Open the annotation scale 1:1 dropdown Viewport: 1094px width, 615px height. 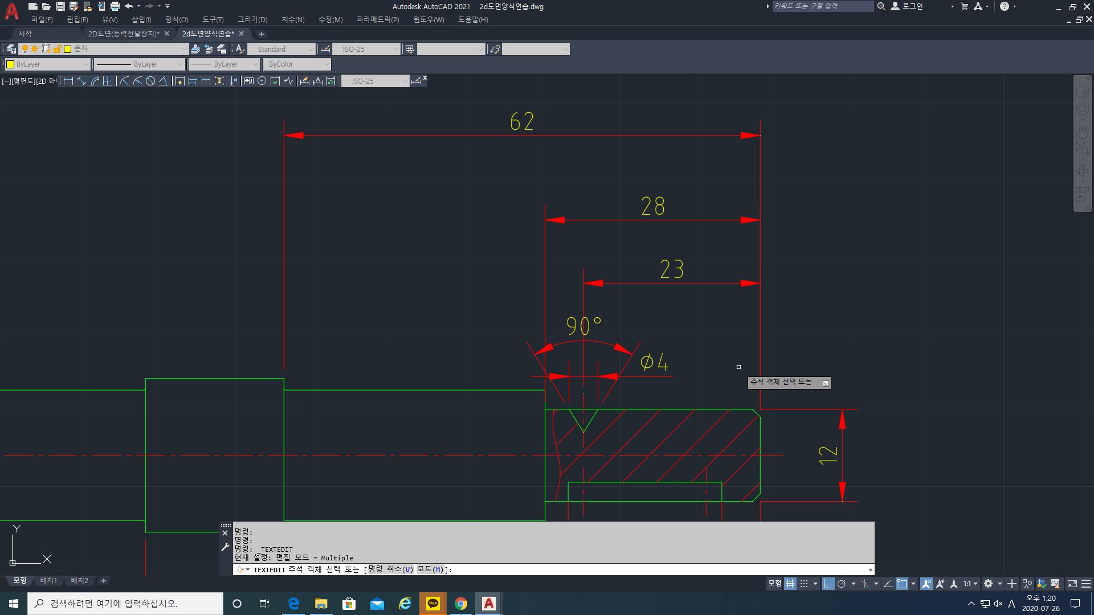coord(970,584)
